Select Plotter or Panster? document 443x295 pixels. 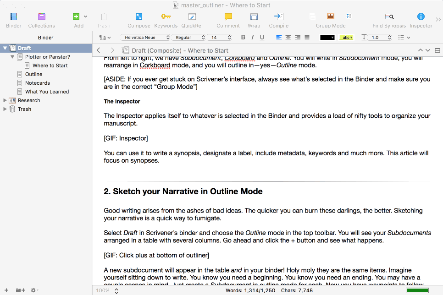[48, 57]
